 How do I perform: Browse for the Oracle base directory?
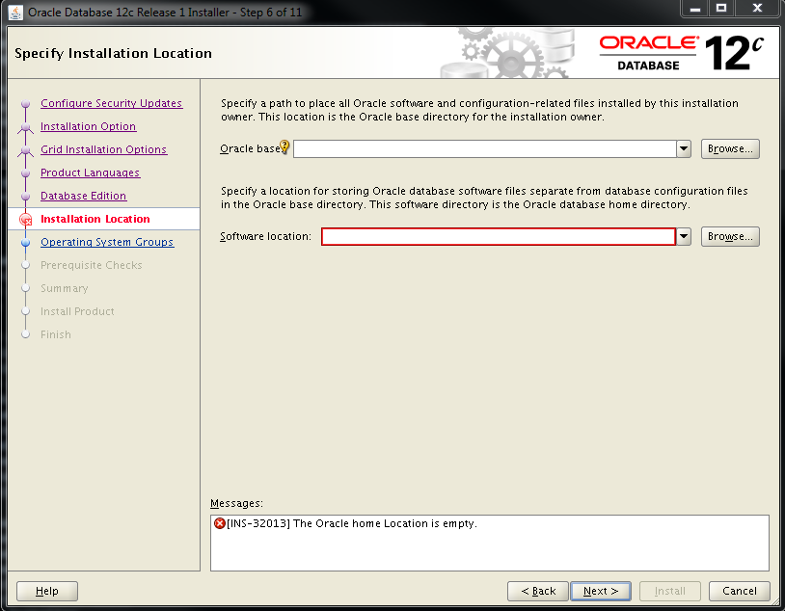[730, 148]
